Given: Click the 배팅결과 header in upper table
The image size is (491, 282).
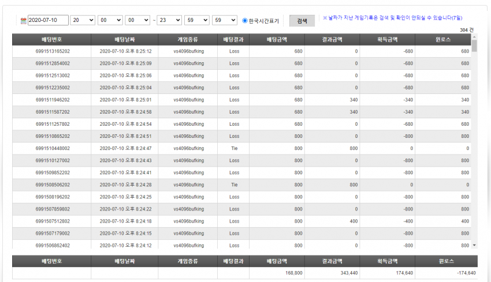Looking at the screenshot, I should point(233,40).
